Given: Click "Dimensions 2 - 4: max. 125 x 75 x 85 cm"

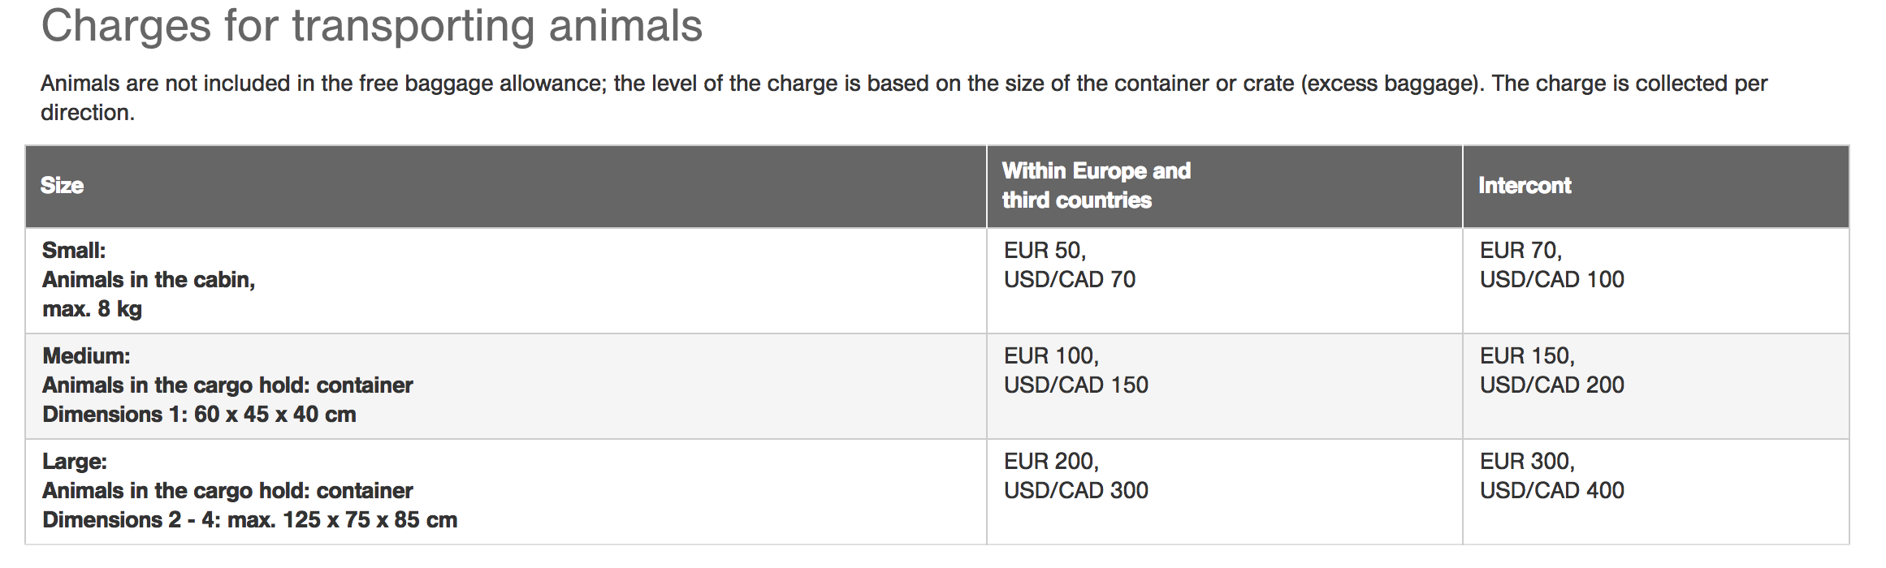Looking at the screenshot, I should click(x=249, y=520).
